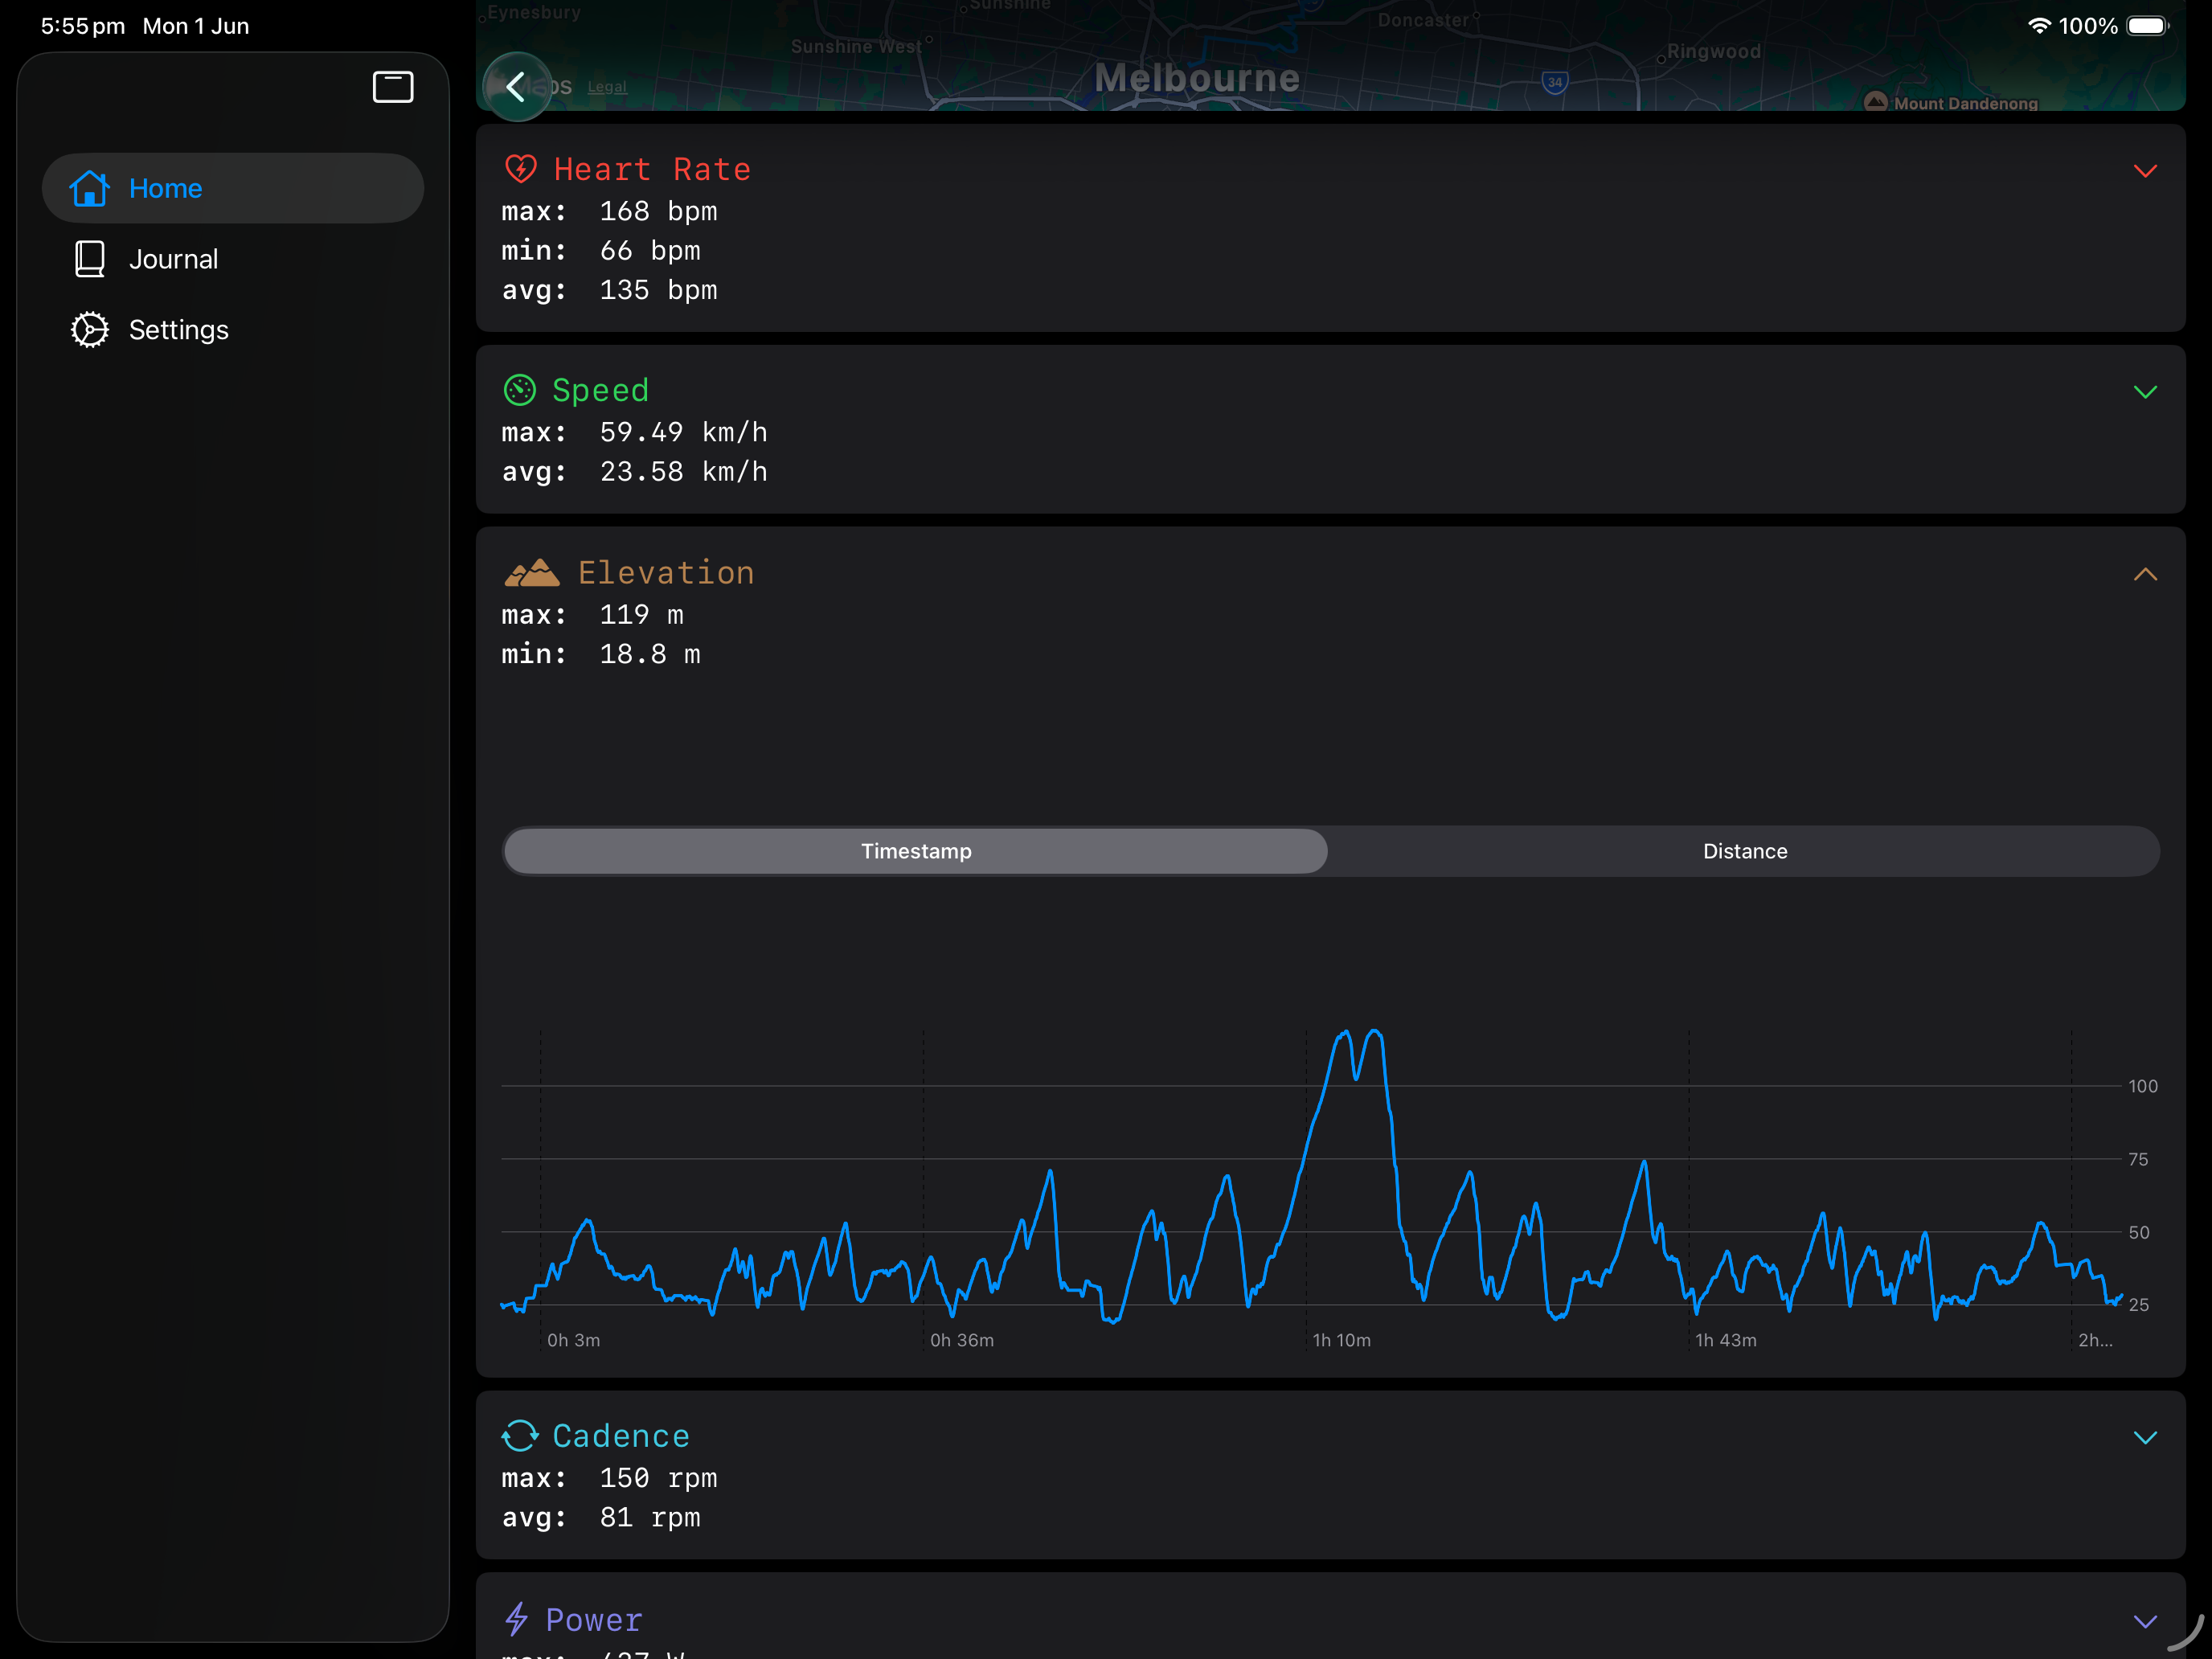Click the Elevation mountain icon
The height and width of the screenshot is (1659, 2212).
532,573
